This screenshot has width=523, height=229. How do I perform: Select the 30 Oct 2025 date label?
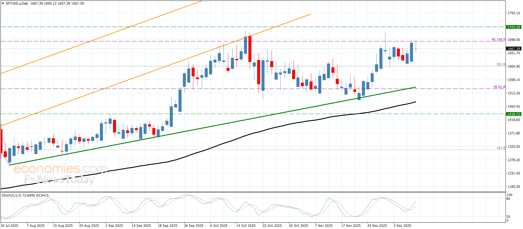coord(299,225)
